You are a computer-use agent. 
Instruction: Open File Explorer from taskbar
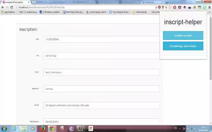coord(23,129)
